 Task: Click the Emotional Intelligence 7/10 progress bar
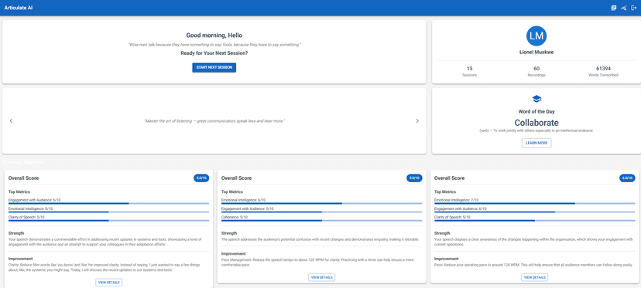pos(534,203)
